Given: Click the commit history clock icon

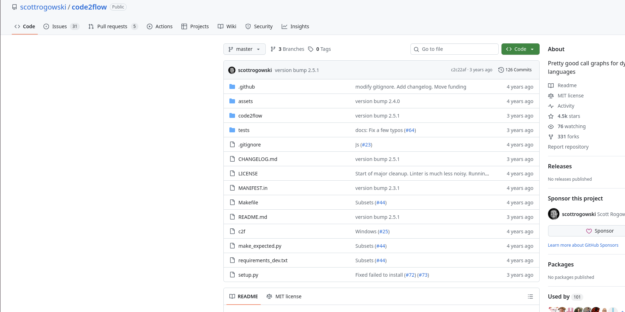Looking at the screenshot, I should (501, 70).
